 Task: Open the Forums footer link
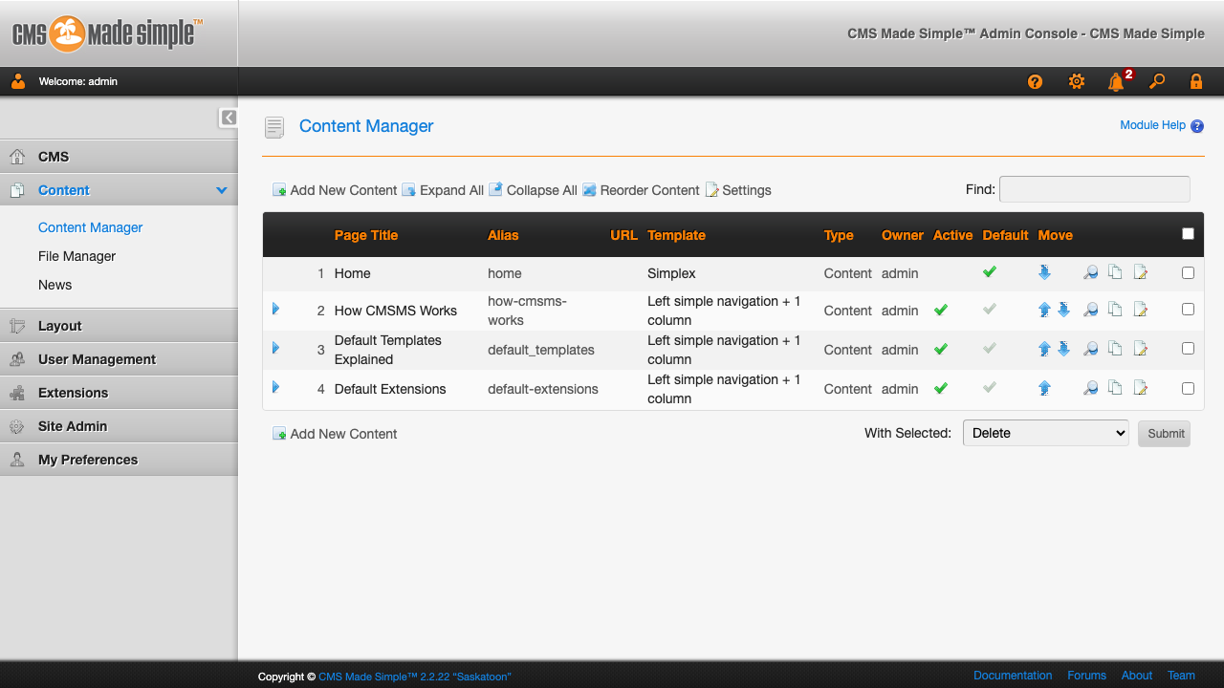[x=1086, y=676]
